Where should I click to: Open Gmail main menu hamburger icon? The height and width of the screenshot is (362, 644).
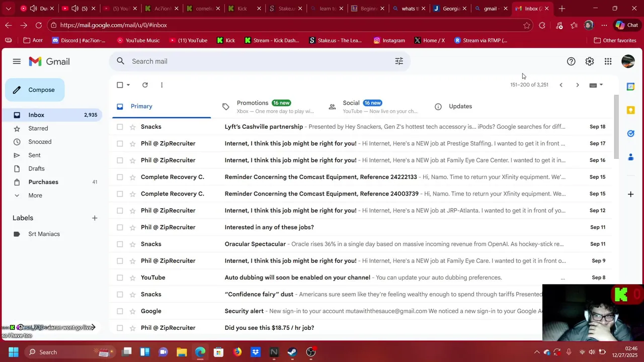17,61
